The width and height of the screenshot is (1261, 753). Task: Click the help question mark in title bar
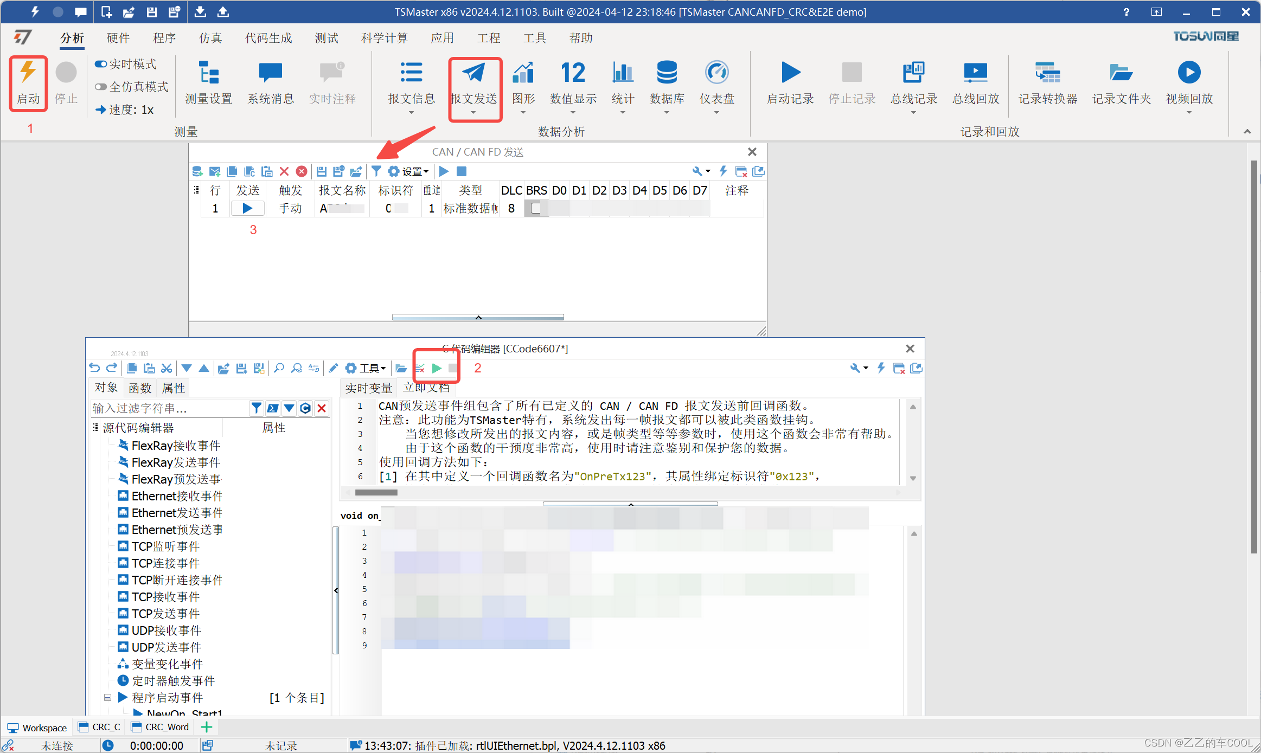pos(1126,12)
